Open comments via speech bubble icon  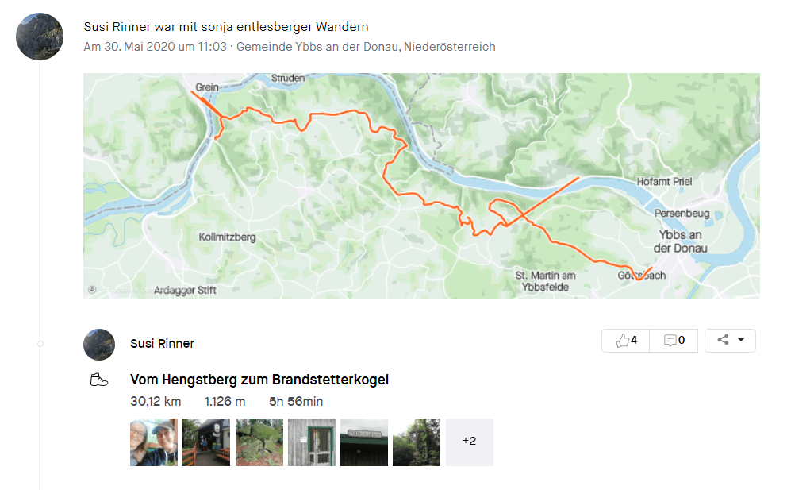pos(670,341)
